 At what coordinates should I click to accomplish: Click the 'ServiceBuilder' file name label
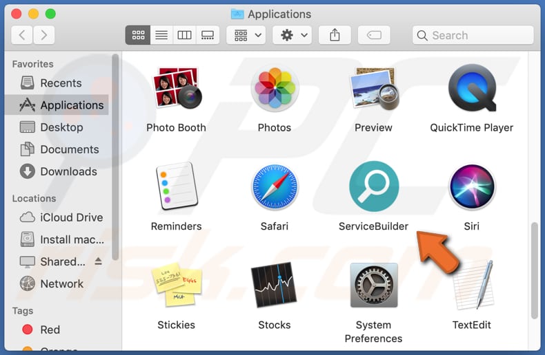[x=374, y=226]
